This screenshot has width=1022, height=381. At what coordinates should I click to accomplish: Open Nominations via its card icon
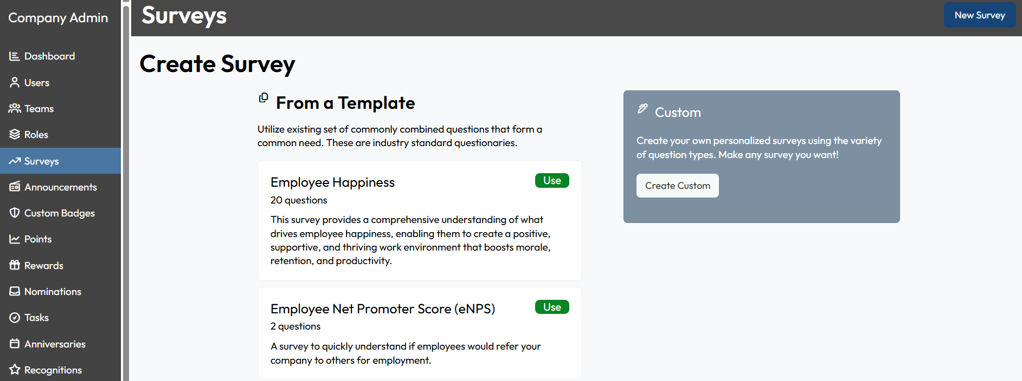point(15,291)
